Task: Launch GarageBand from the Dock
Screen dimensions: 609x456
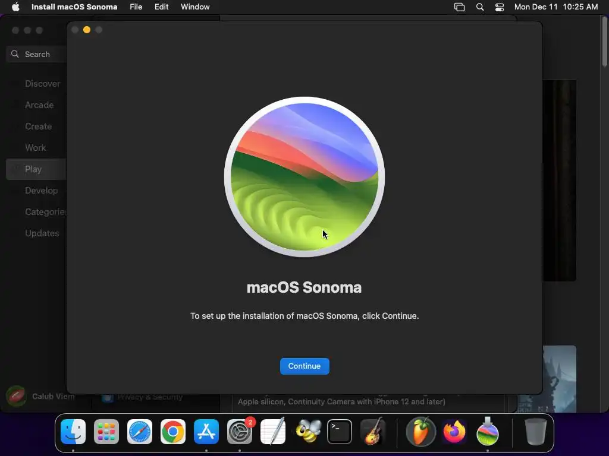Action: point(373,432)
